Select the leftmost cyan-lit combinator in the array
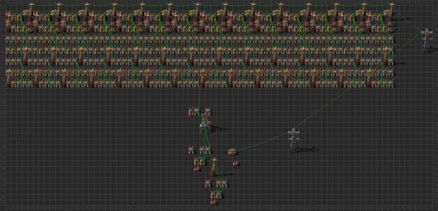The height and width of the screenshot is (211, 438). pos(24,38)
